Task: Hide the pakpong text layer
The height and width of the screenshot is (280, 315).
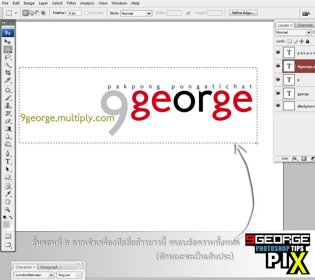Action: point(278,52)
